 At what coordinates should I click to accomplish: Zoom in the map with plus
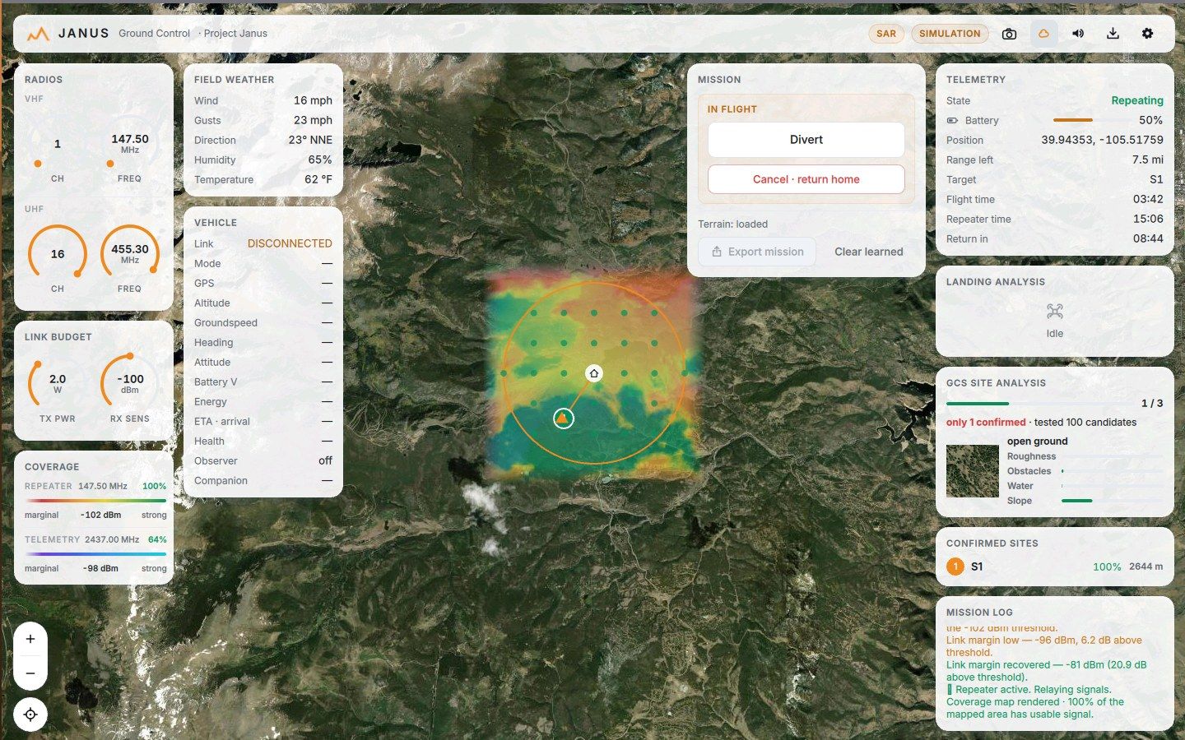pyautogui.click(x=30, y=639)
